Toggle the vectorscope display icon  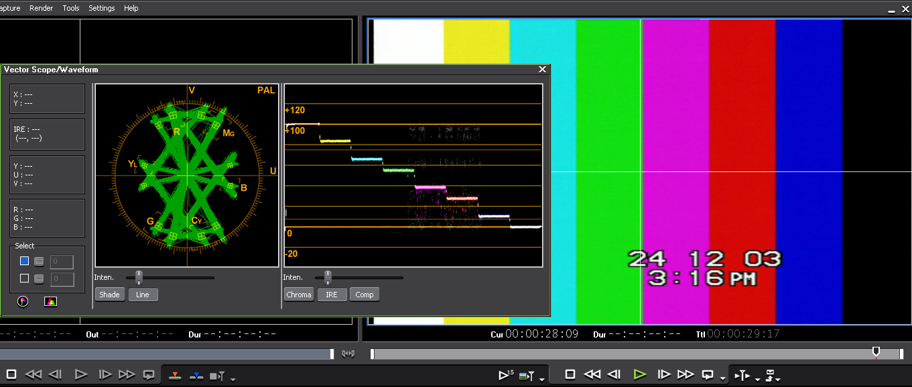click(x=23, y=301)
